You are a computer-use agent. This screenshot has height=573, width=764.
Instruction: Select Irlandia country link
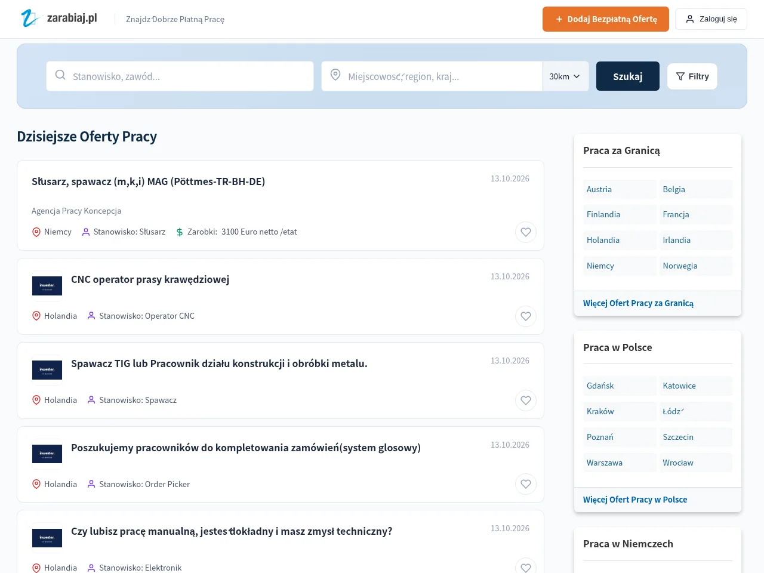point(696,240)
